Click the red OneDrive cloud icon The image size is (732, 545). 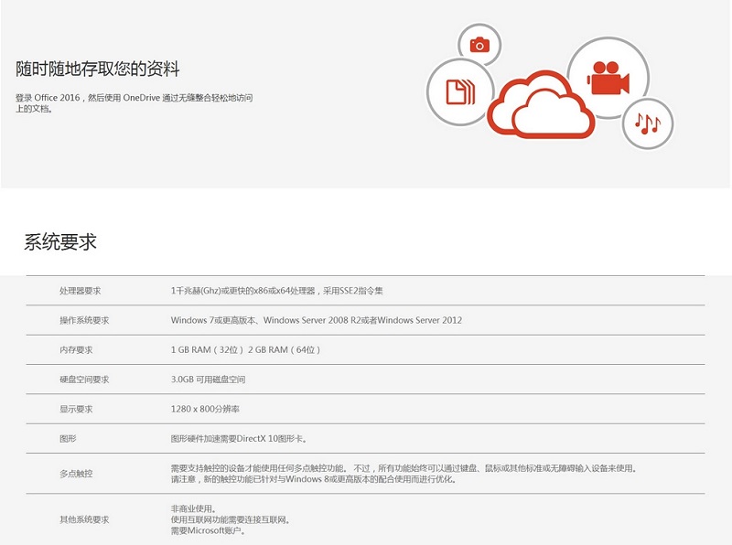tap(540, 107)
